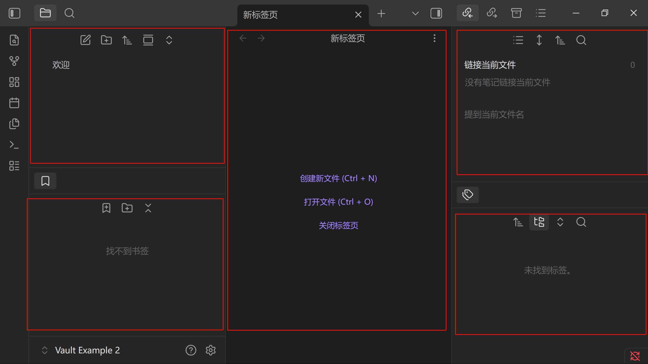The height and width of the screenshot is (364, 648).
Task: Switch to the search tab in left sidebar
Action: tap(69, 13)
